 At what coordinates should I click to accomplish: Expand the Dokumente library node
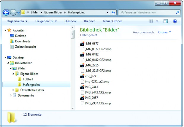coord(11,95)
